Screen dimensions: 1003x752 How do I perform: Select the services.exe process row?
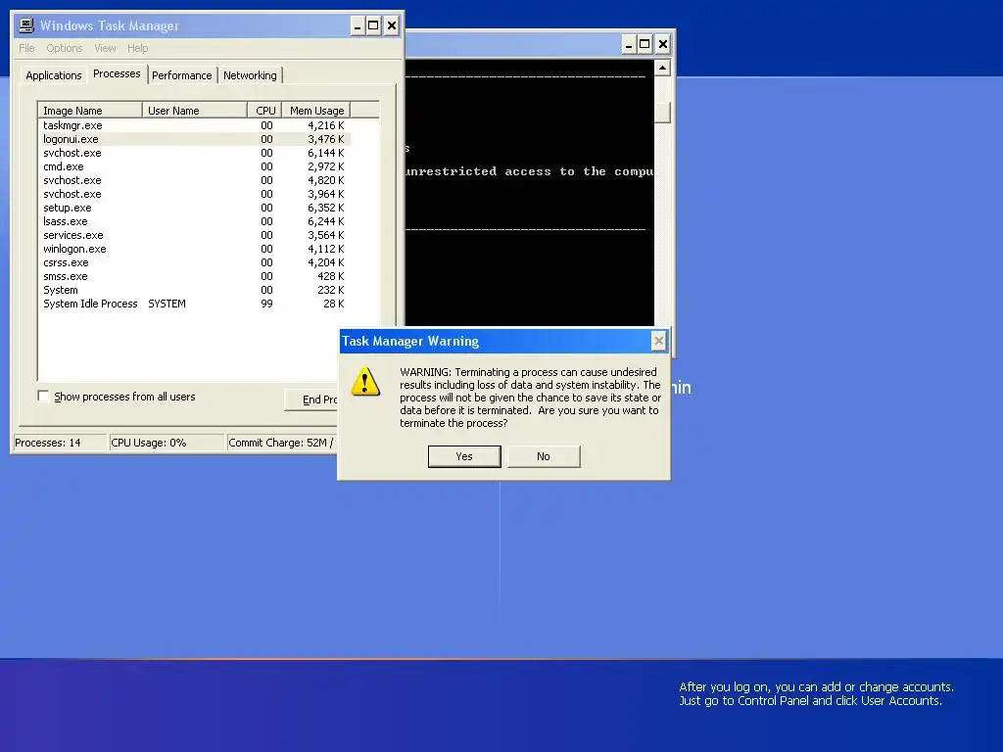[x=194, y=235]
